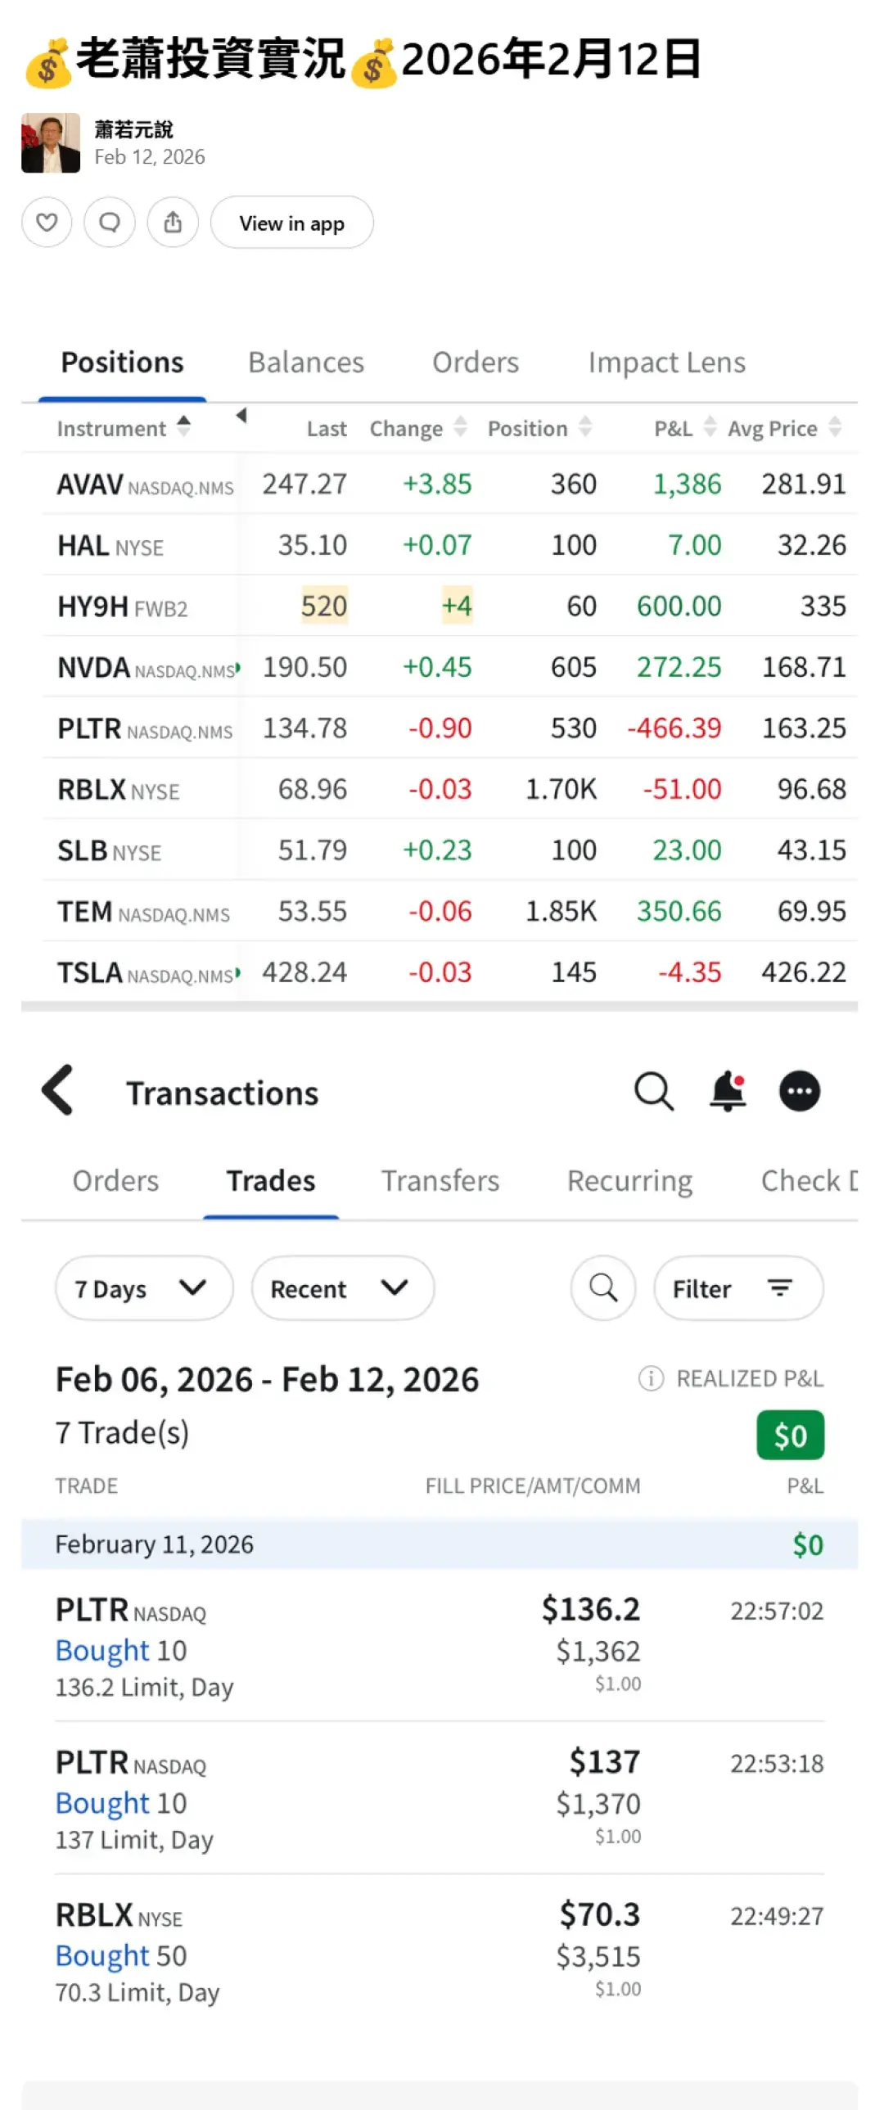
Task: Switch to the Transfers tab
Action: [x=440, y=1180]
